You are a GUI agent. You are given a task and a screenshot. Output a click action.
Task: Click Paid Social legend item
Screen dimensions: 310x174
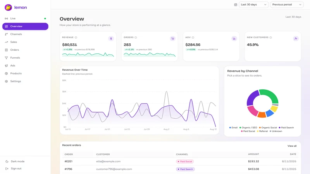[248, 131]
